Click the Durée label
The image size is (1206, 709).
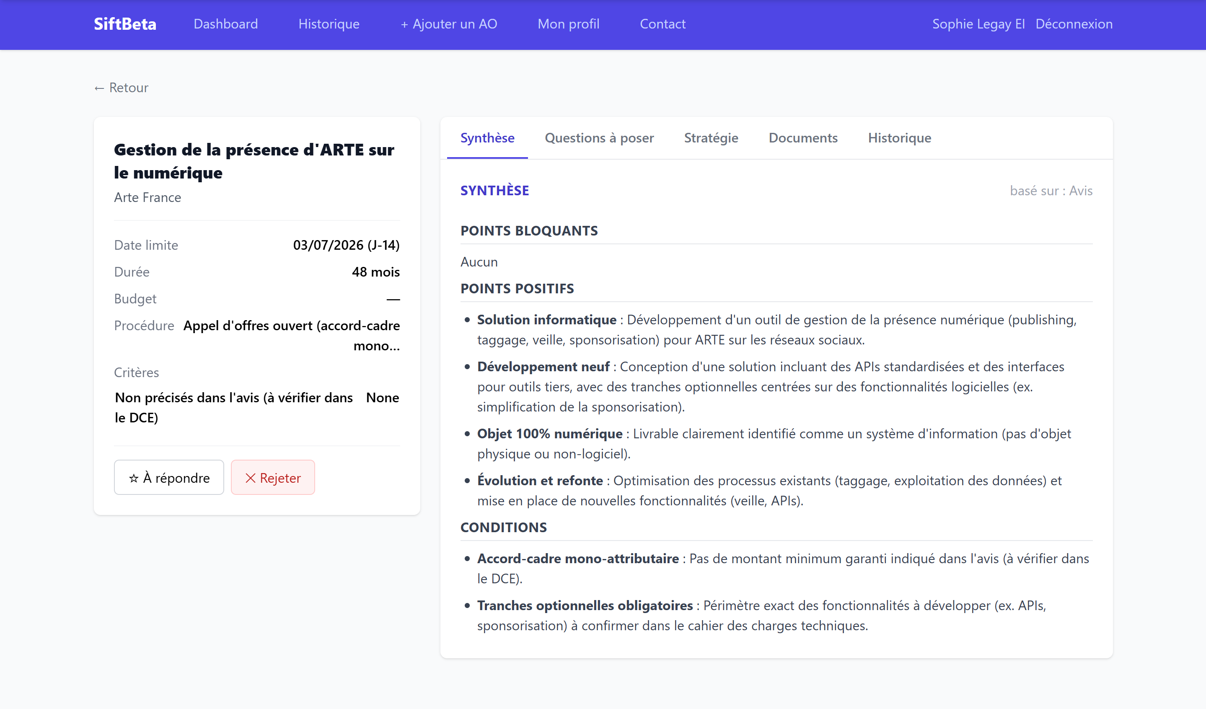point(132,272)
